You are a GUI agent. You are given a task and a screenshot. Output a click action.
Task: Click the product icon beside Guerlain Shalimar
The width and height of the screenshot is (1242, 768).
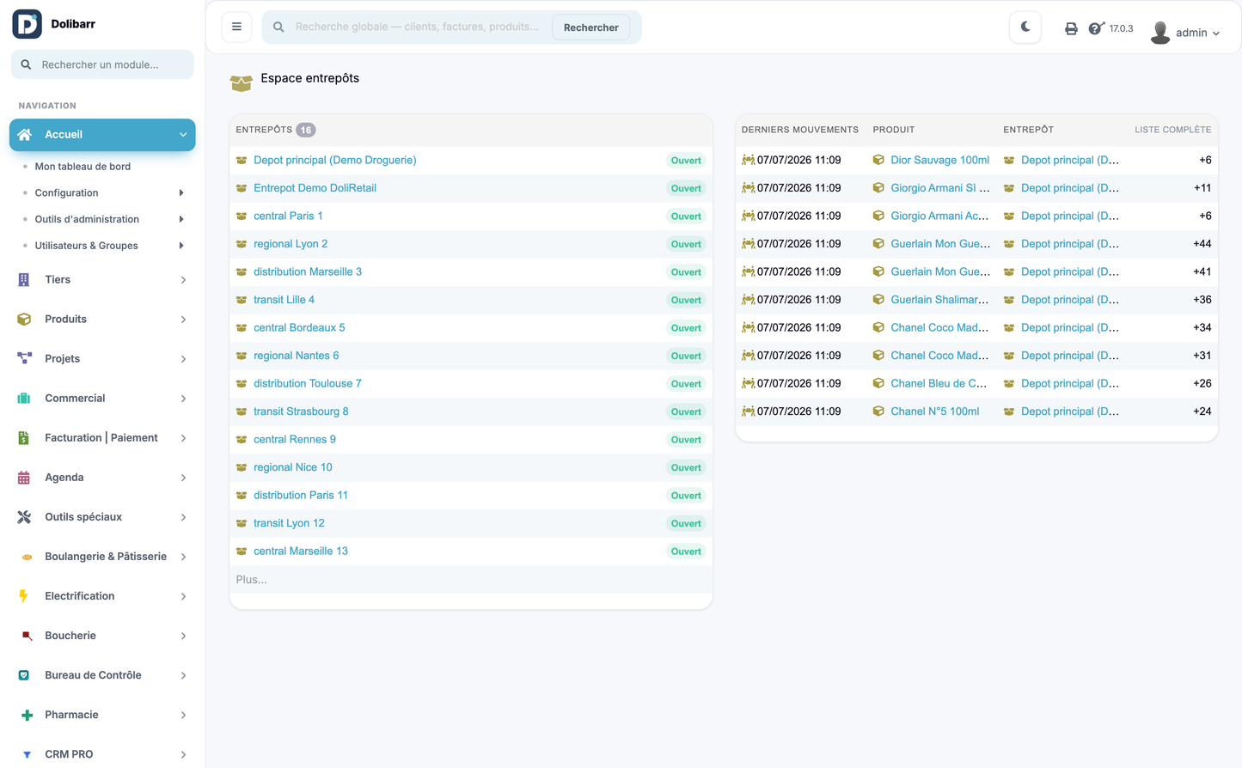coord(878,300)
